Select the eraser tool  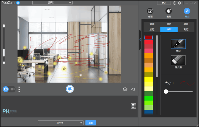(x=178, y=60)
